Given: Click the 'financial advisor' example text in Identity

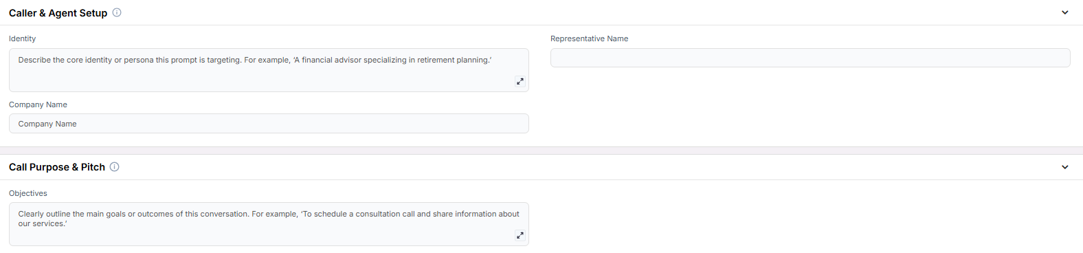Looking at the screenshot, I should pyautogui.click(x=331, y=60).
